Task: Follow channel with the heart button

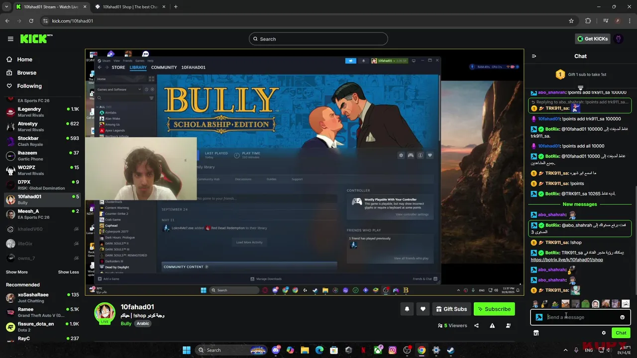Action: coord(423,309)
